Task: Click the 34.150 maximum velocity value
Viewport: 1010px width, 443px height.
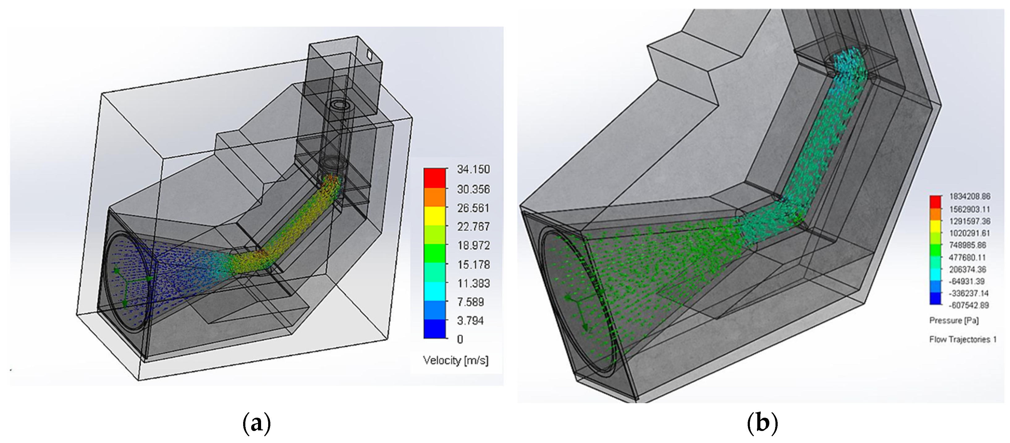Action: coord(473,169)
